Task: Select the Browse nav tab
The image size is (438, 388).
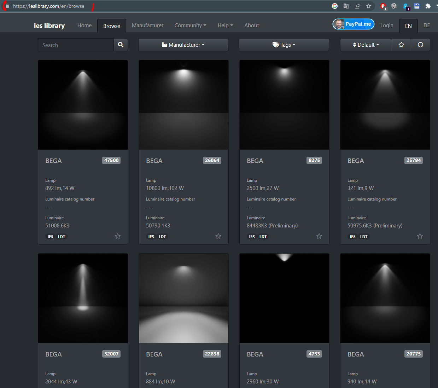Action: tap(112, 26)
